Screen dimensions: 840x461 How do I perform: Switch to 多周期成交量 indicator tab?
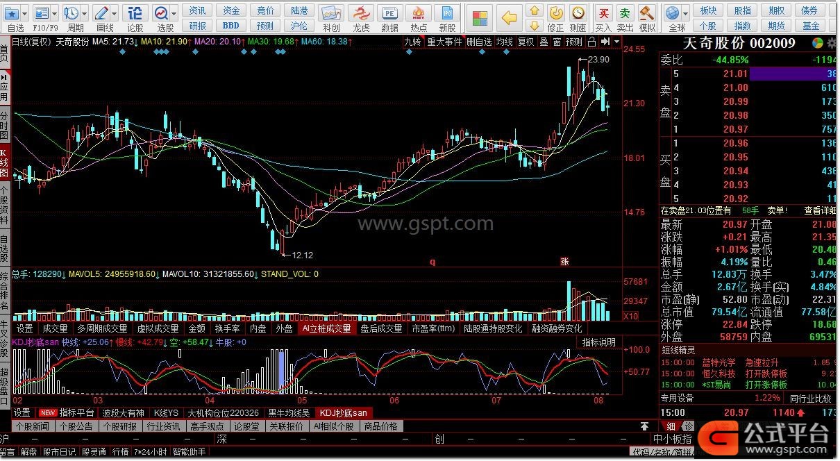tap(102, 328)
